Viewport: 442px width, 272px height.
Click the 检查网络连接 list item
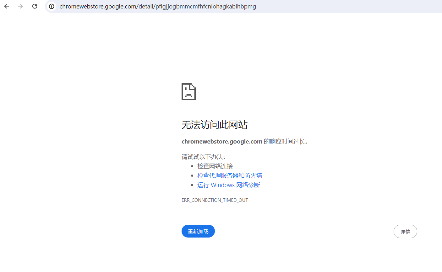click(x=215, y=166)
